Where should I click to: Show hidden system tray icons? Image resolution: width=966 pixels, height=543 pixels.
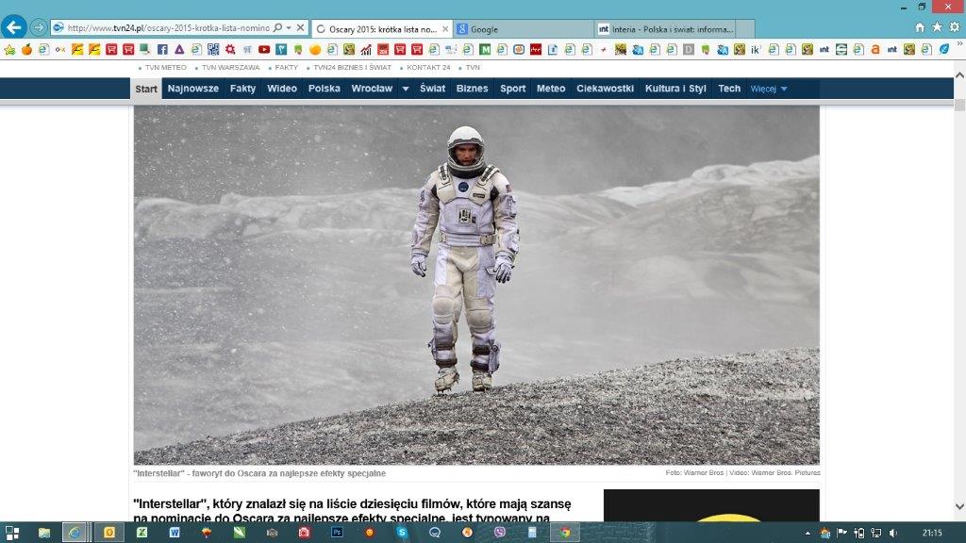coord(808,533)
